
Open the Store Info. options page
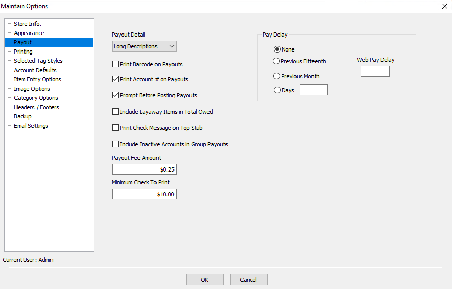click(27, 24)
